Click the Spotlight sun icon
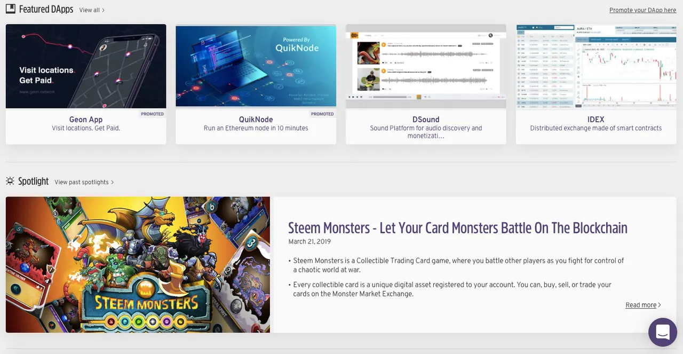The height and width of the screenshot is (354, 683). point(10,182)
